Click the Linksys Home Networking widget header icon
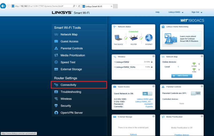The width and height of the screenshot is (214, 136). [163, 27]
